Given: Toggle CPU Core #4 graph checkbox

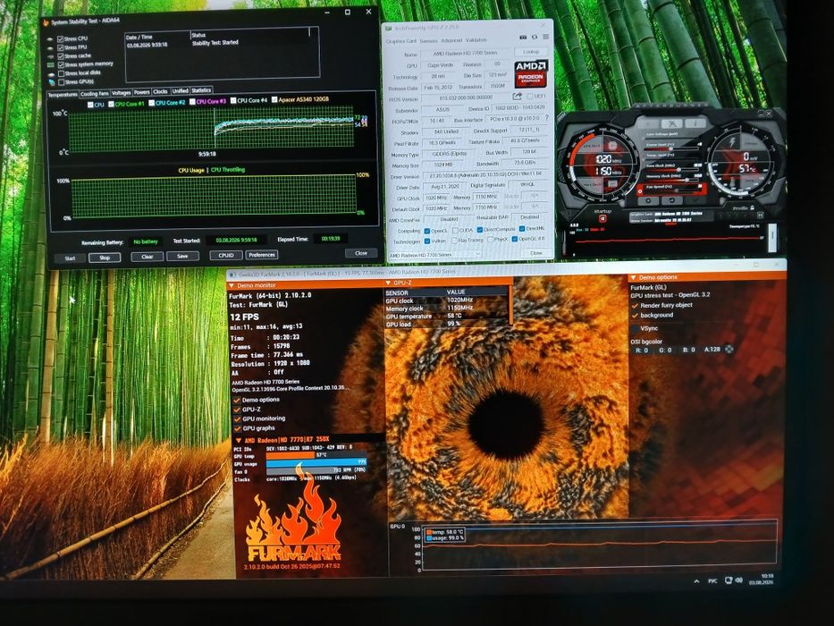Looking at the screenshot, I should click(233, 100).
